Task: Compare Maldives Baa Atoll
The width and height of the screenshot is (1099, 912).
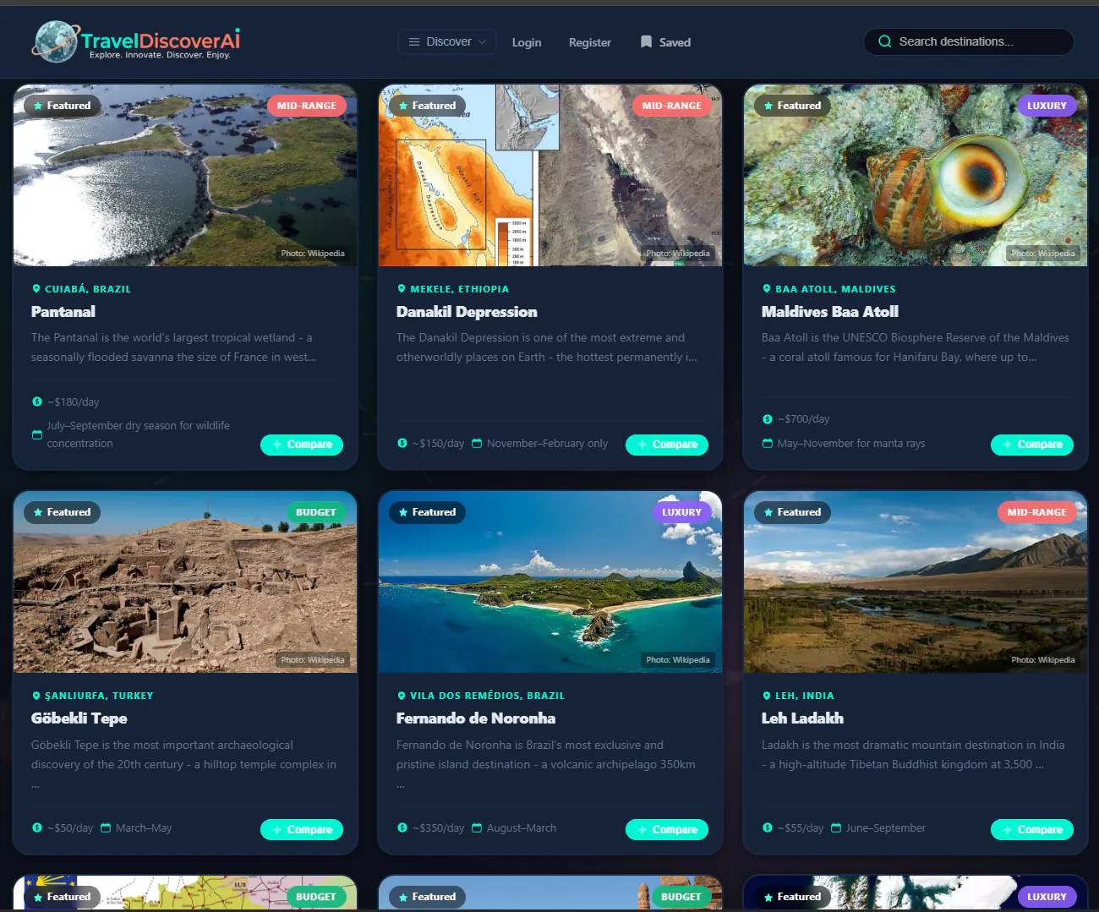Action: point(1032,445)
